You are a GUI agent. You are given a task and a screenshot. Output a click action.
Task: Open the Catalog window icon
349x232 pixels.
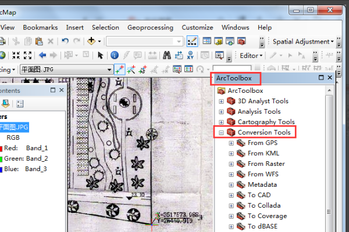tap(218, 41)
